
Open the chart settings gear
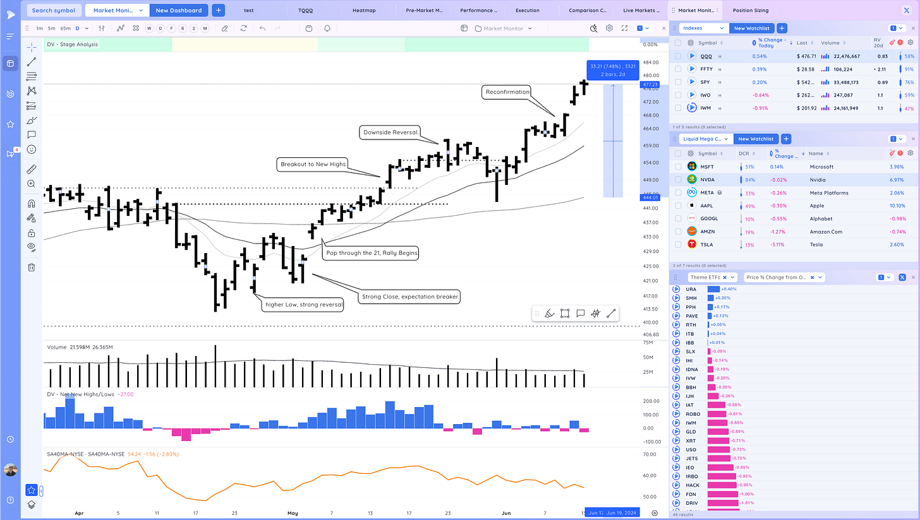click(x=609, y=28)
